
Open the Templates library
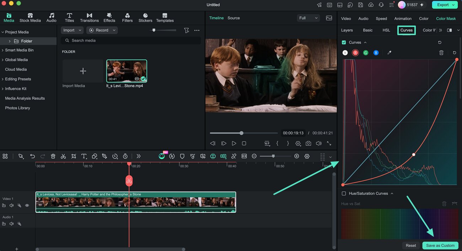(165, 18)
